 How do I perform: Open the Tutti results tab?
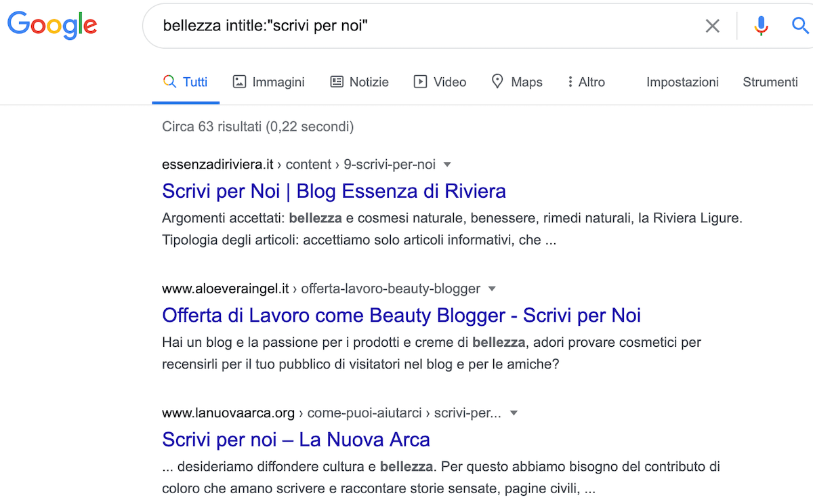[186, 82]
